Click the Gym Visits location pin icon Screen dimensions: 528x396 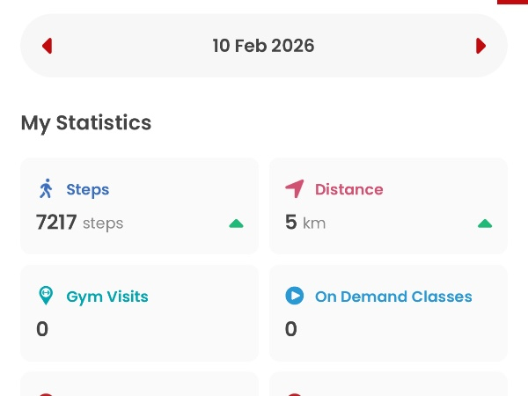47,297
